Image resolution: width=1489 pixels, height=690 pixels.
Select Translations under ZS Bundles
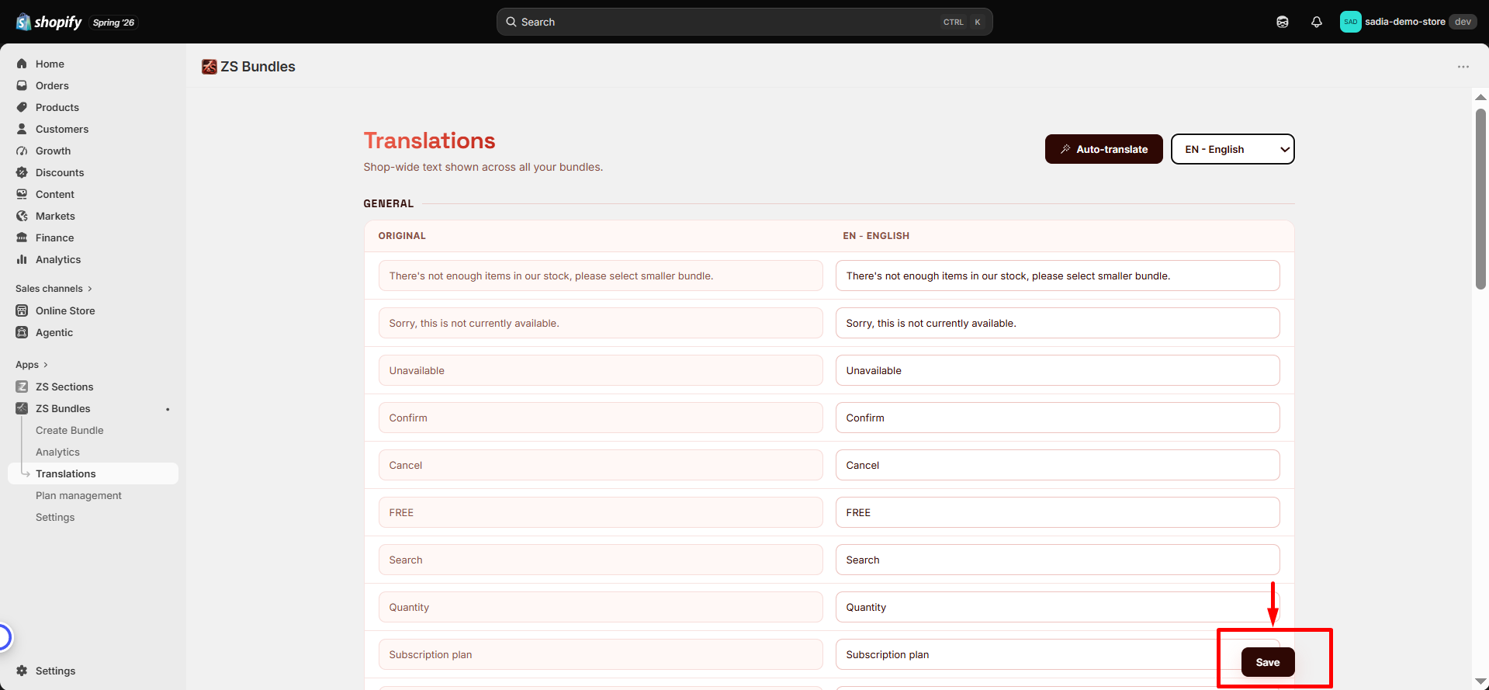click(x=93, y=473)
